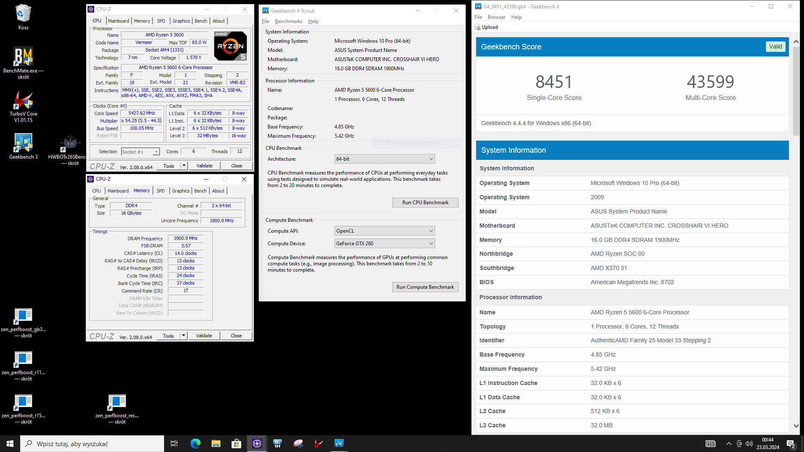Open the touch keyboard tray icon

711,444
